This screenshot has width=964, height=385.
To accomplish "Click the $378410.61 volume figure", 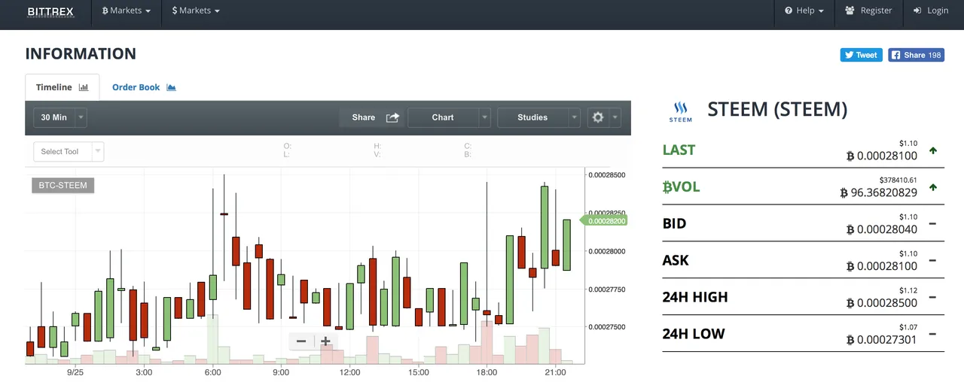I will 898,180.
